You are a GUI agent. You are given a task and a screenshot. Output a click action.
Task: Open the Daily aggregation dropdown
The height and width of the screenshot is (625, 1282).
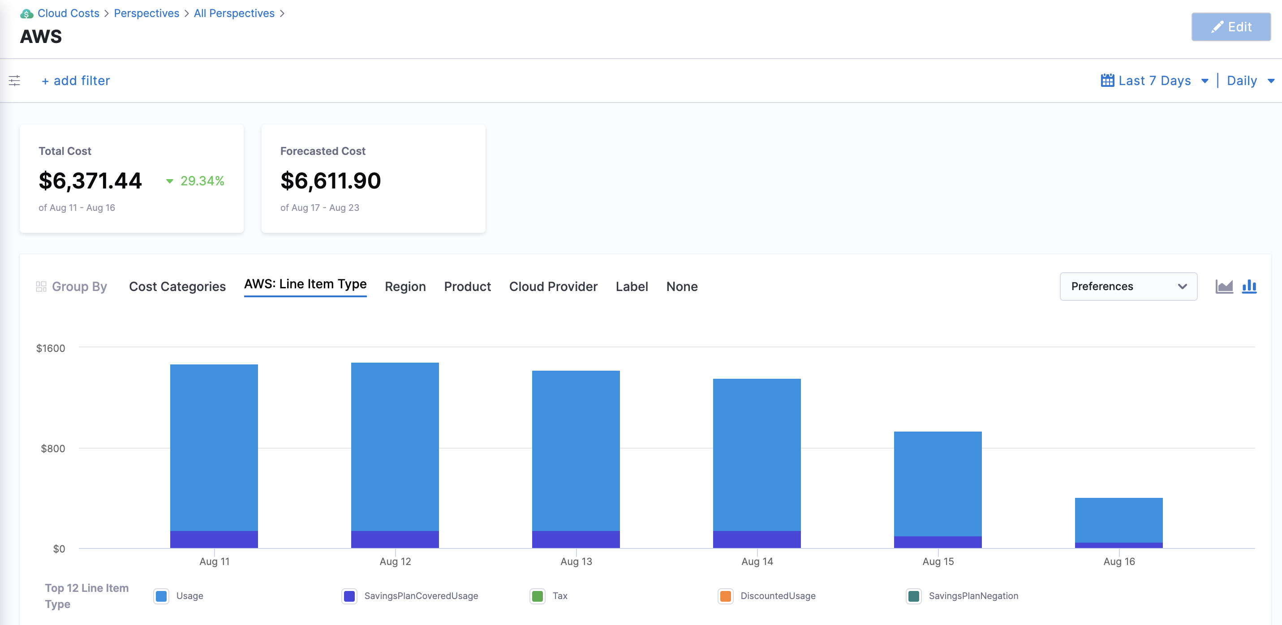click(1250, 81)
